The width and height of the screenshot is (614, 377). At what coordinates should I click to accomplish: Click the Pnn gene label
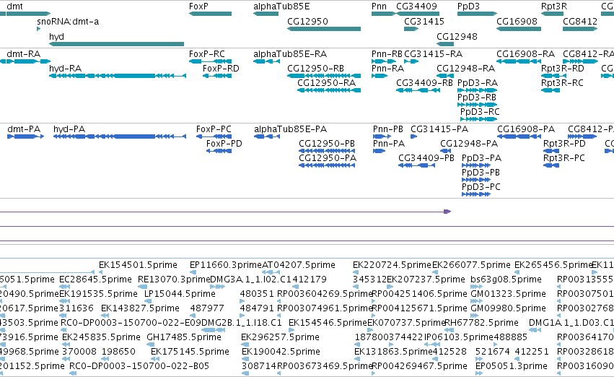tap(379, 6)
